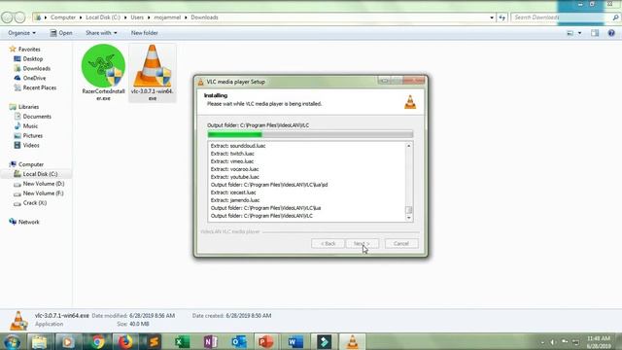Image resolution: width=622 pixels, height=350 pixels.
Task: Click 'Extract: youtube.luac' log line
Action: point(235,177)
